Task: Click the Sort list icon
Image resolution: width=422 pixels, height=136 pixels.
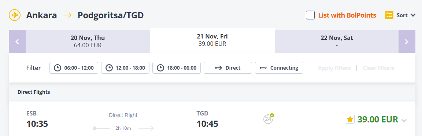Action: tap(389, 15)
